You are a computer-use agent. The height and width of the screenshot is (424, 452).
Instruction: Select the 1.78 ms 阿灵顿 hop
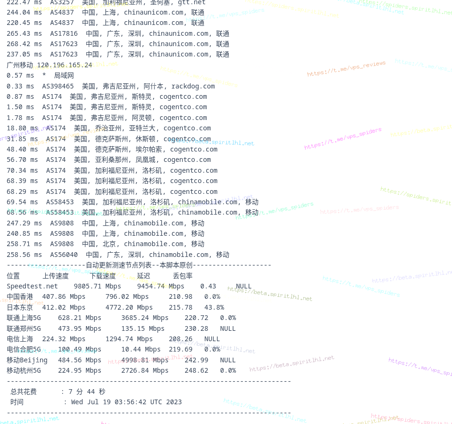[x=107, y=118]
